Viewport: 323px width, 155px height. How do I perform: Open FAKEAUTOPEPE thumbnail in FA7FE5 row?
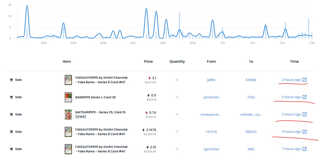68,132
